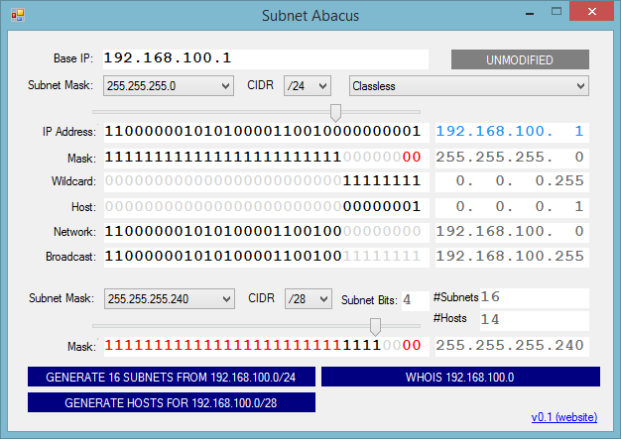Open the /28 CIDR dropdown
The image size is (621, 439).
coord(309,298)
